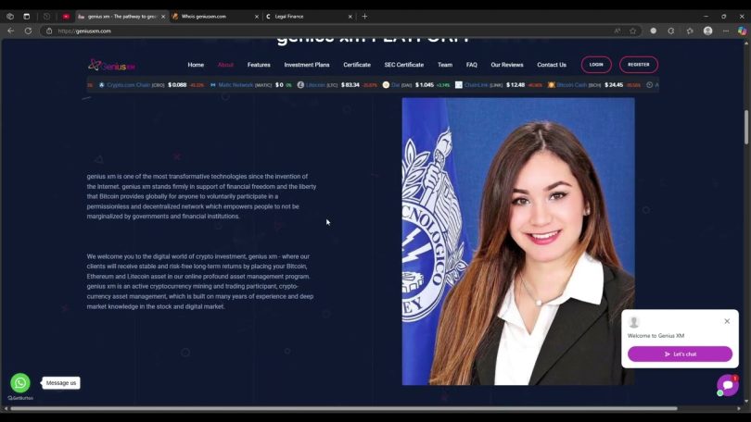Close the Whois geniusxm.com tab
Image resolution: width=751 pixels, height=422 pixels.
click(256, 17)
